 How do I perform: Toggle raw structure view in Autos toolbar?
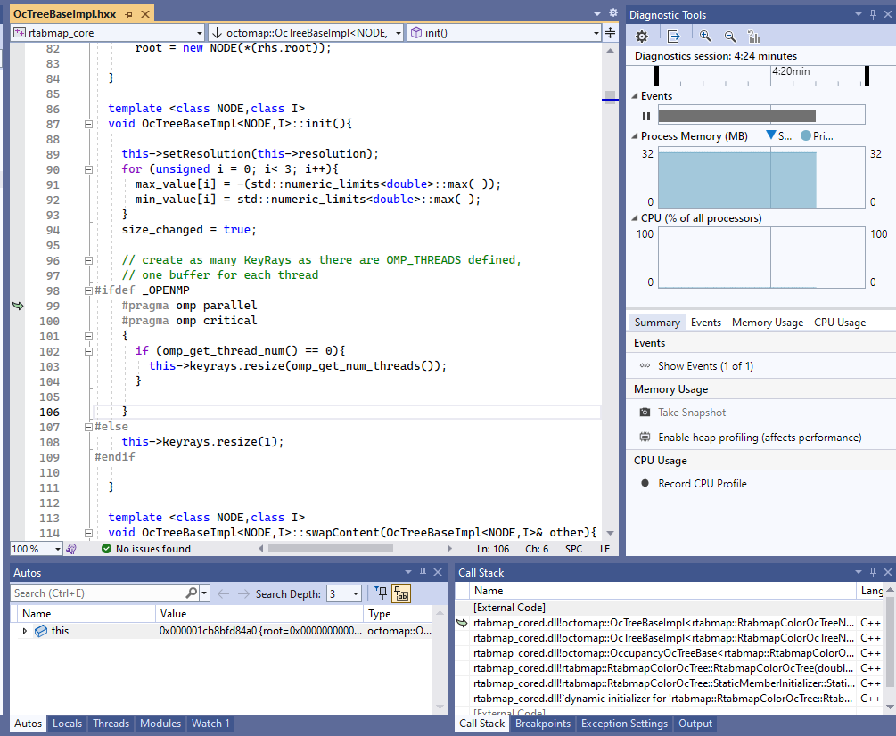(x=399, y=593)
